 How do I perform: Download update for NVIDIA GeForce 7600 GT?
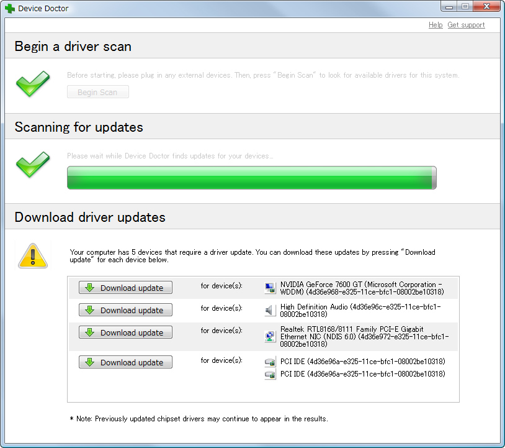125,287
